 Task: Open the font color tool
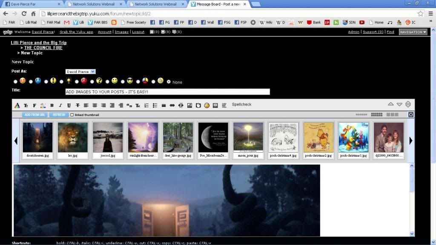pos(17,105)
